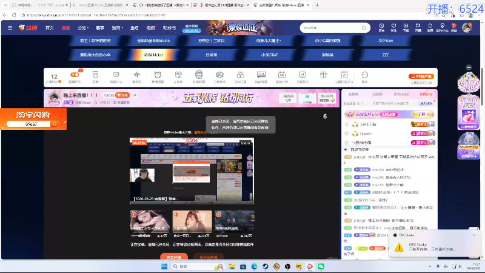Select the 冷少icon streamer tile

click(386, 41)
